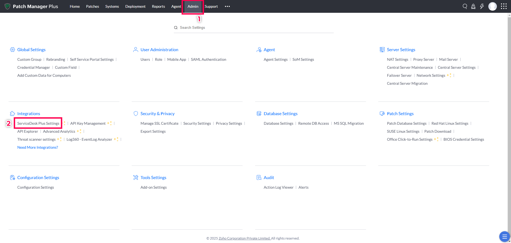
Task: Click the Database Settings icon
Action: (x=259, y=114)
